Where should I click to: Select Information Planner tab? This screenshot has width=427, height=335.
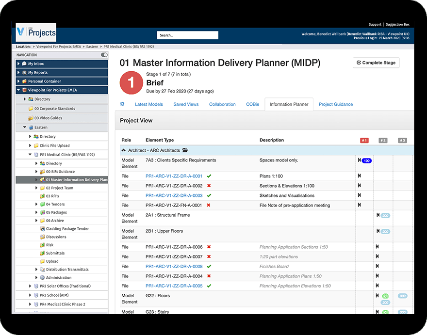tap(289, 104)
